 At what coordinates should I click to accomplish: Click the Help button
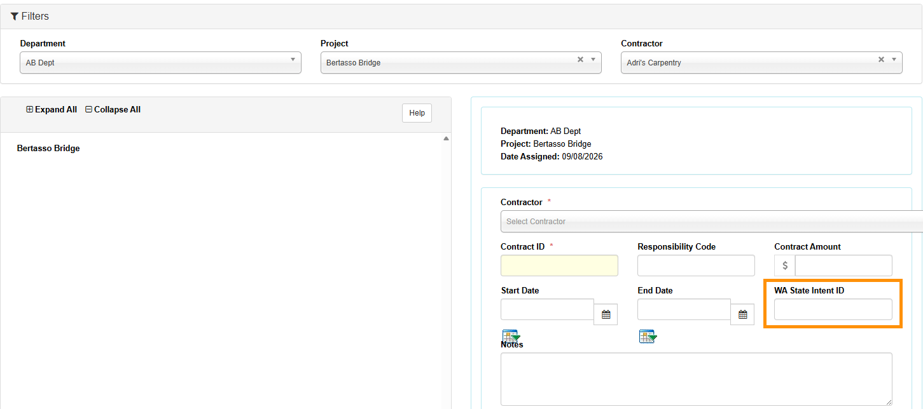tap(417, 113)
